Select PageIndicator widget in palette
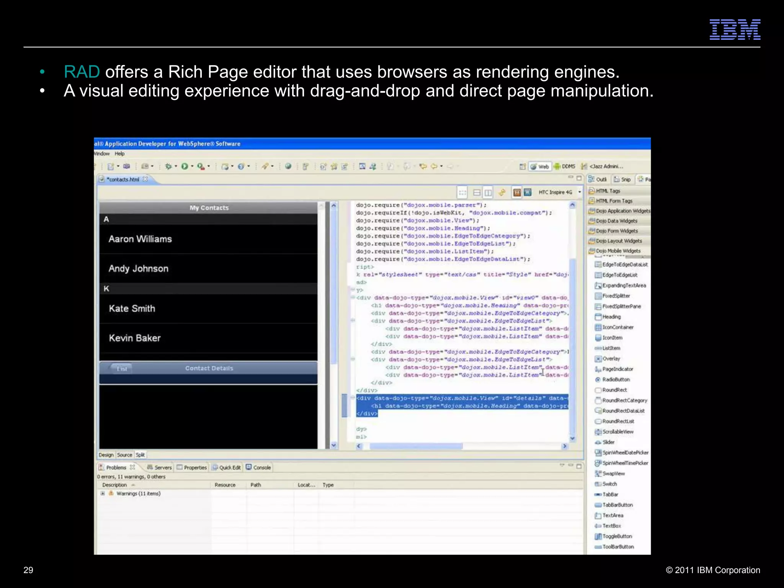Screen dimensions: 784x588 (x=614, y=369)
